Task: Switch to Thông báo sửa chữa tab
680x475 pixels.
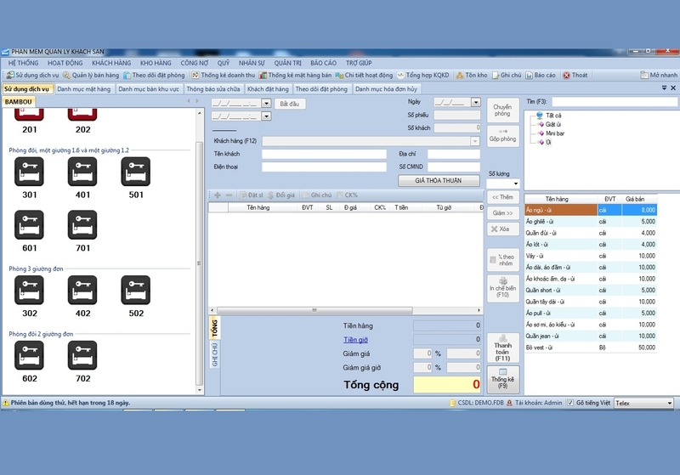Action: tap(213, 89)
